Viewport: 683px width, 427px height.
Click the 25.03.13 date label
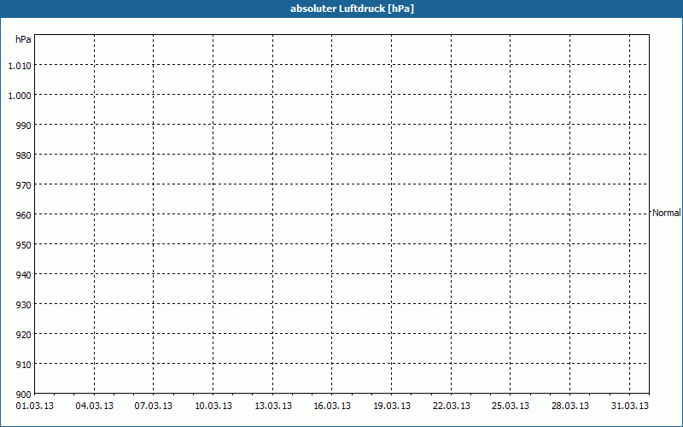[x=511, y=407]
